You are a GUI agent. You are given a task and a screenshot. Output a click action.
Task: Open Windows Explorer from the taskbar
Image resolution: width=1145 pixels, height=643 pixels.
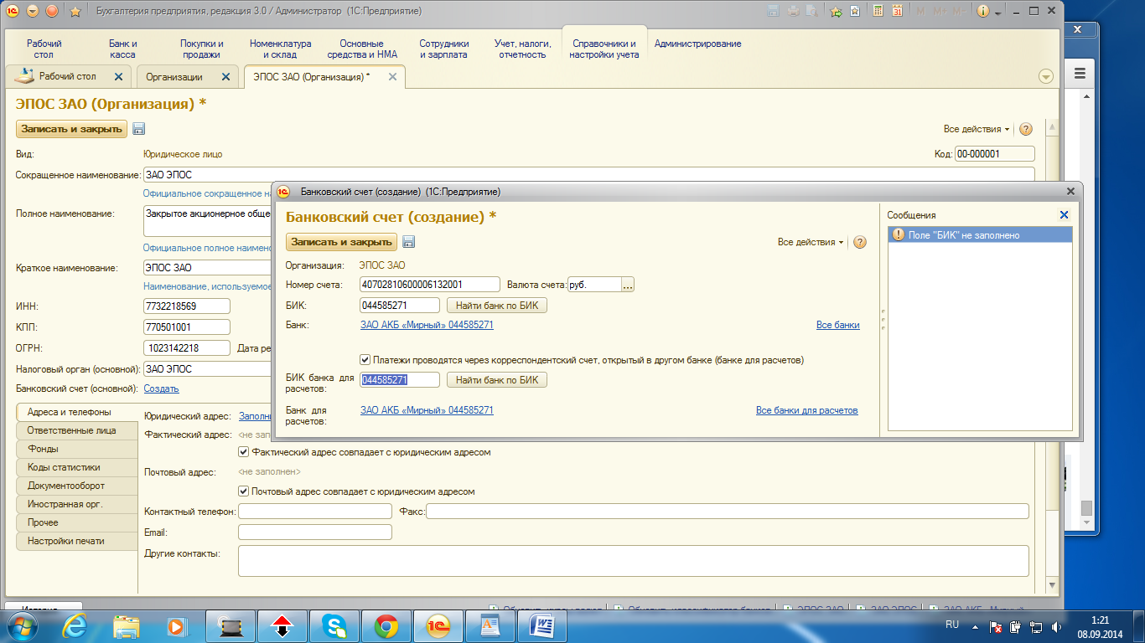(x=127, y=625)
